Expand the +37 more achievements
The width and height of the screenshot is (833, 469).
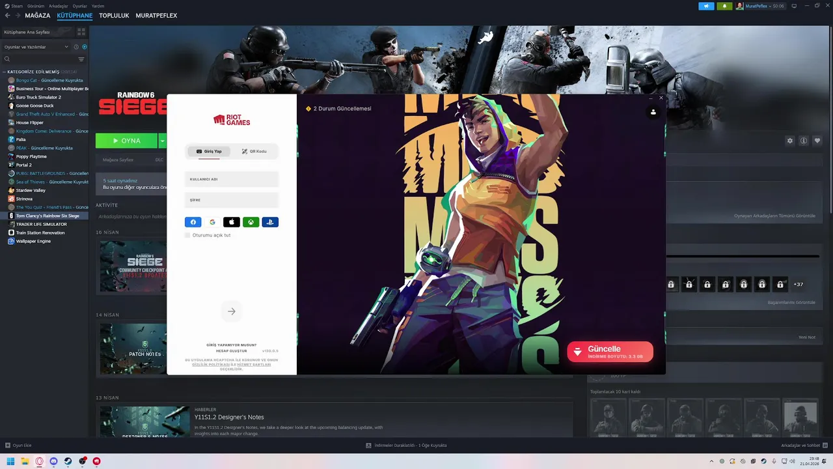799,285
